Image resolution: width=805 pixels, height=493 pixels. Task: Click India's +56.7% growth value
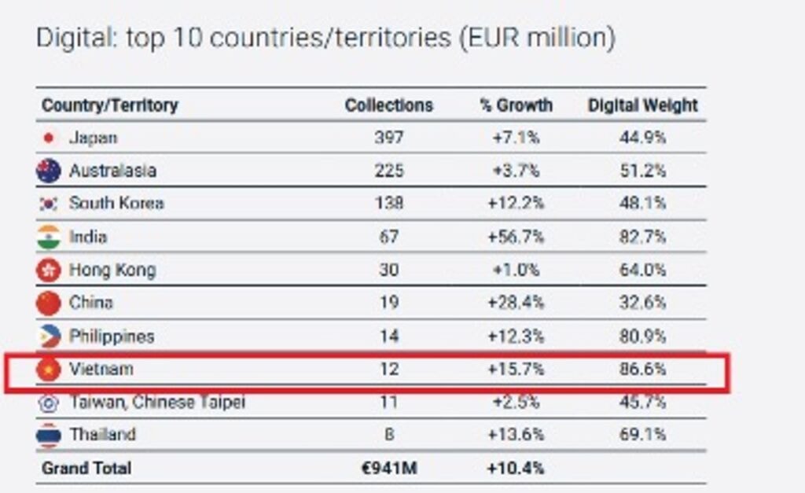click(516, 237)
